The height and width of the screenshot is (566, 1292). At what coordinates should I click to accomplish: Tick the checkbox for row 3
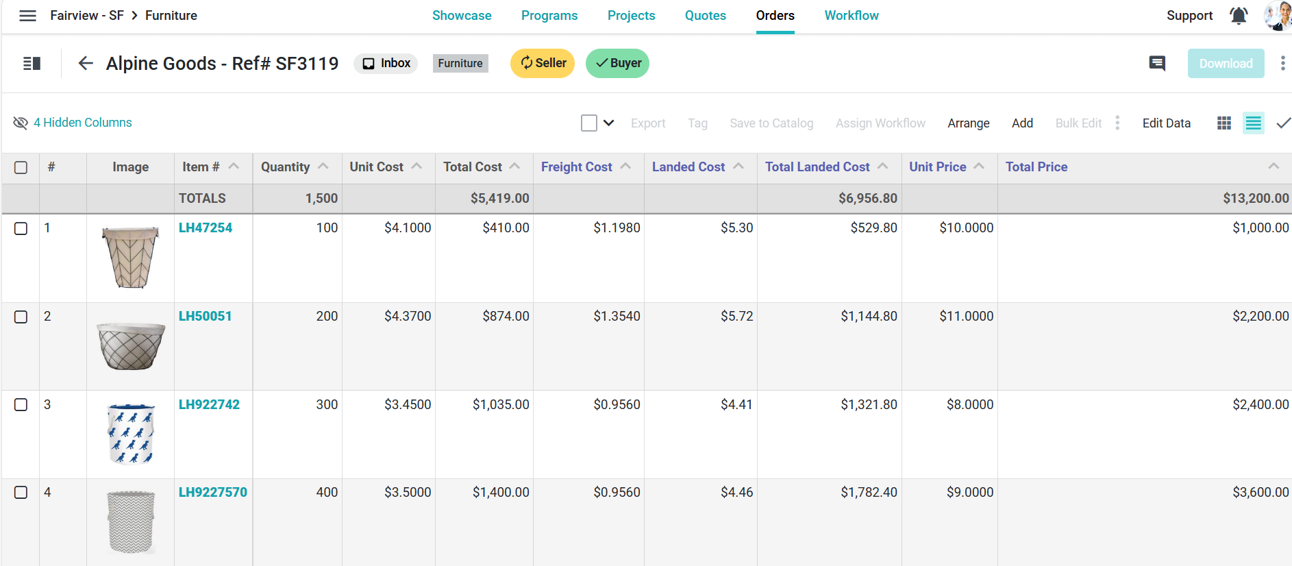pyautogui.click(x=21, y=405)
